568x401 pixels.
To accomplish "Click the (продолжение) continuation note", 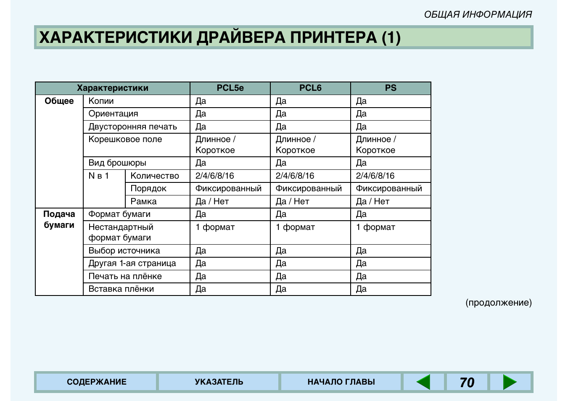I will tap(498, 303).
